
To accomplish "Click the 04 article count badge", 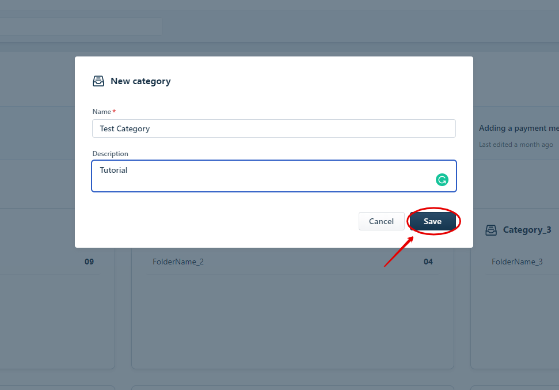I will [x=428, y=262].
